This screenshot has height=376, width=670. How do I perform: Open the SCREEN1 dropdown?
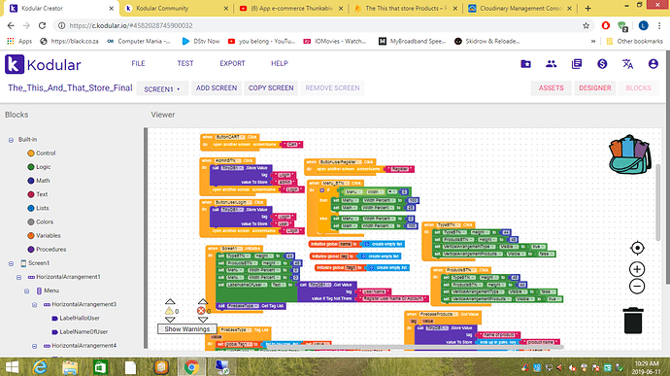[x=162, y=89]
